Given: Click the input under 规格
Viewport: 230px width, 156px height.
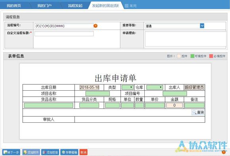Looking at the screenshot, I should click(112, 105).
